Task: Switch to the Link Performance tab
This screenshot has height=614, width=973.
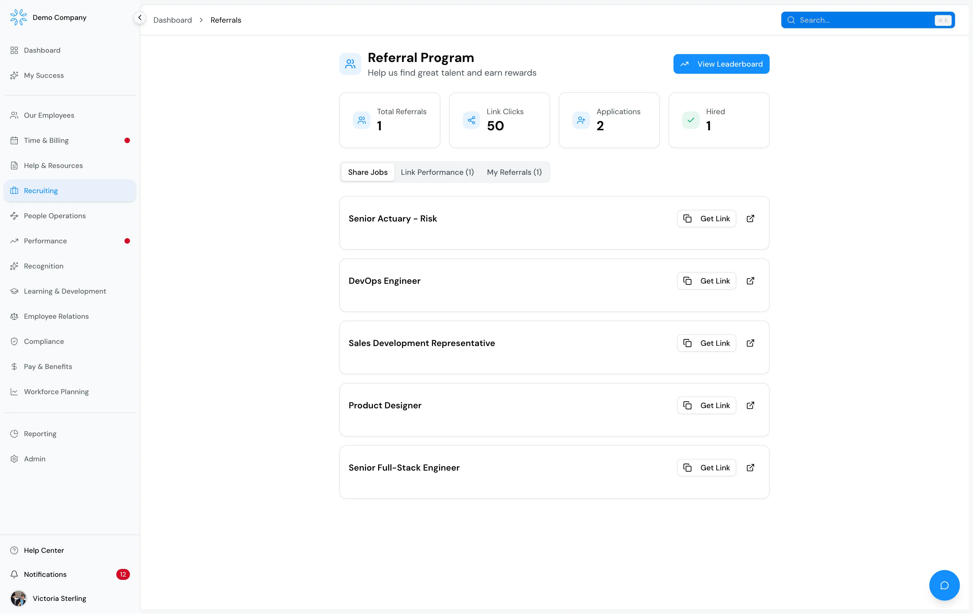Action: pos(437,172)
